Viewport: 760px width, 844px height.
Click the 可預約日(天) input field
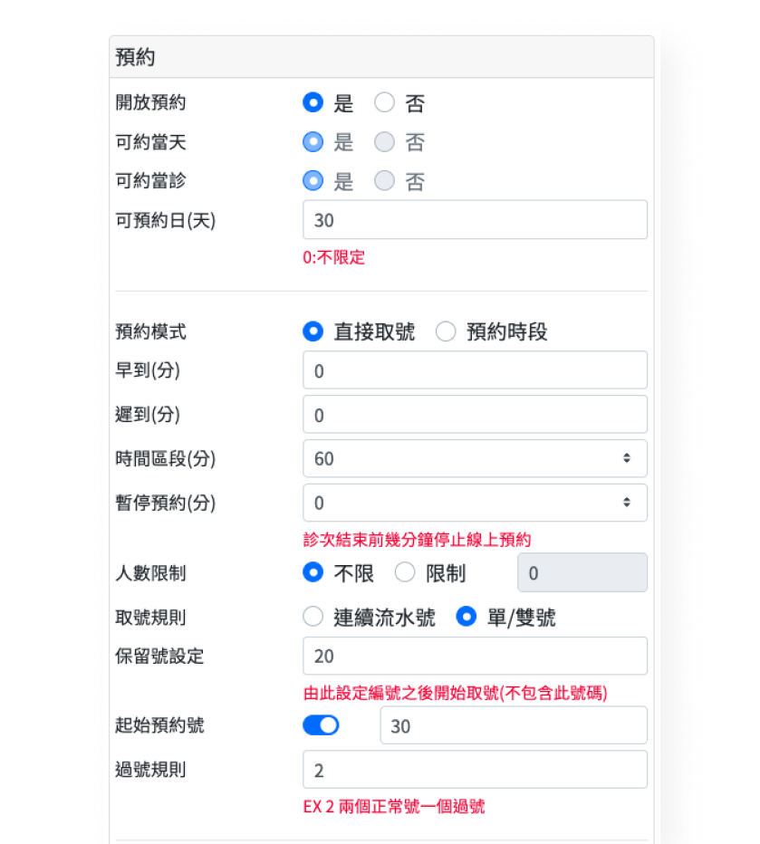click(x=475, y=220)
